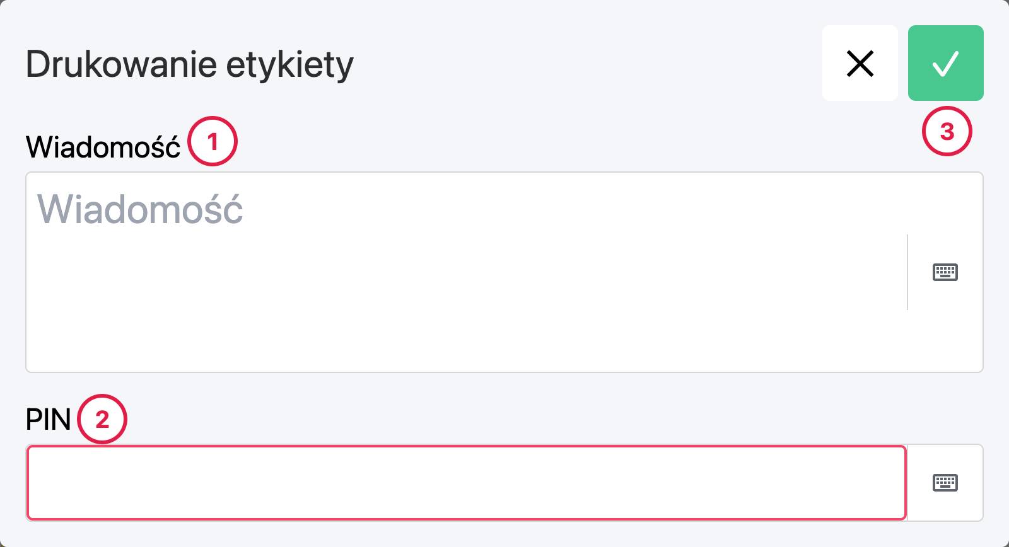Click the gray Wiadomość placeholder text
Image resolution: width=1009 pixels, height=547 pixels.
(140, 209)
